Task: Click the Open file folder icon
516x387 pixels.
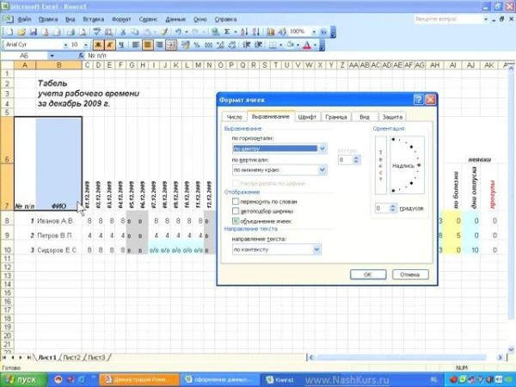Action: click(21, 32)
